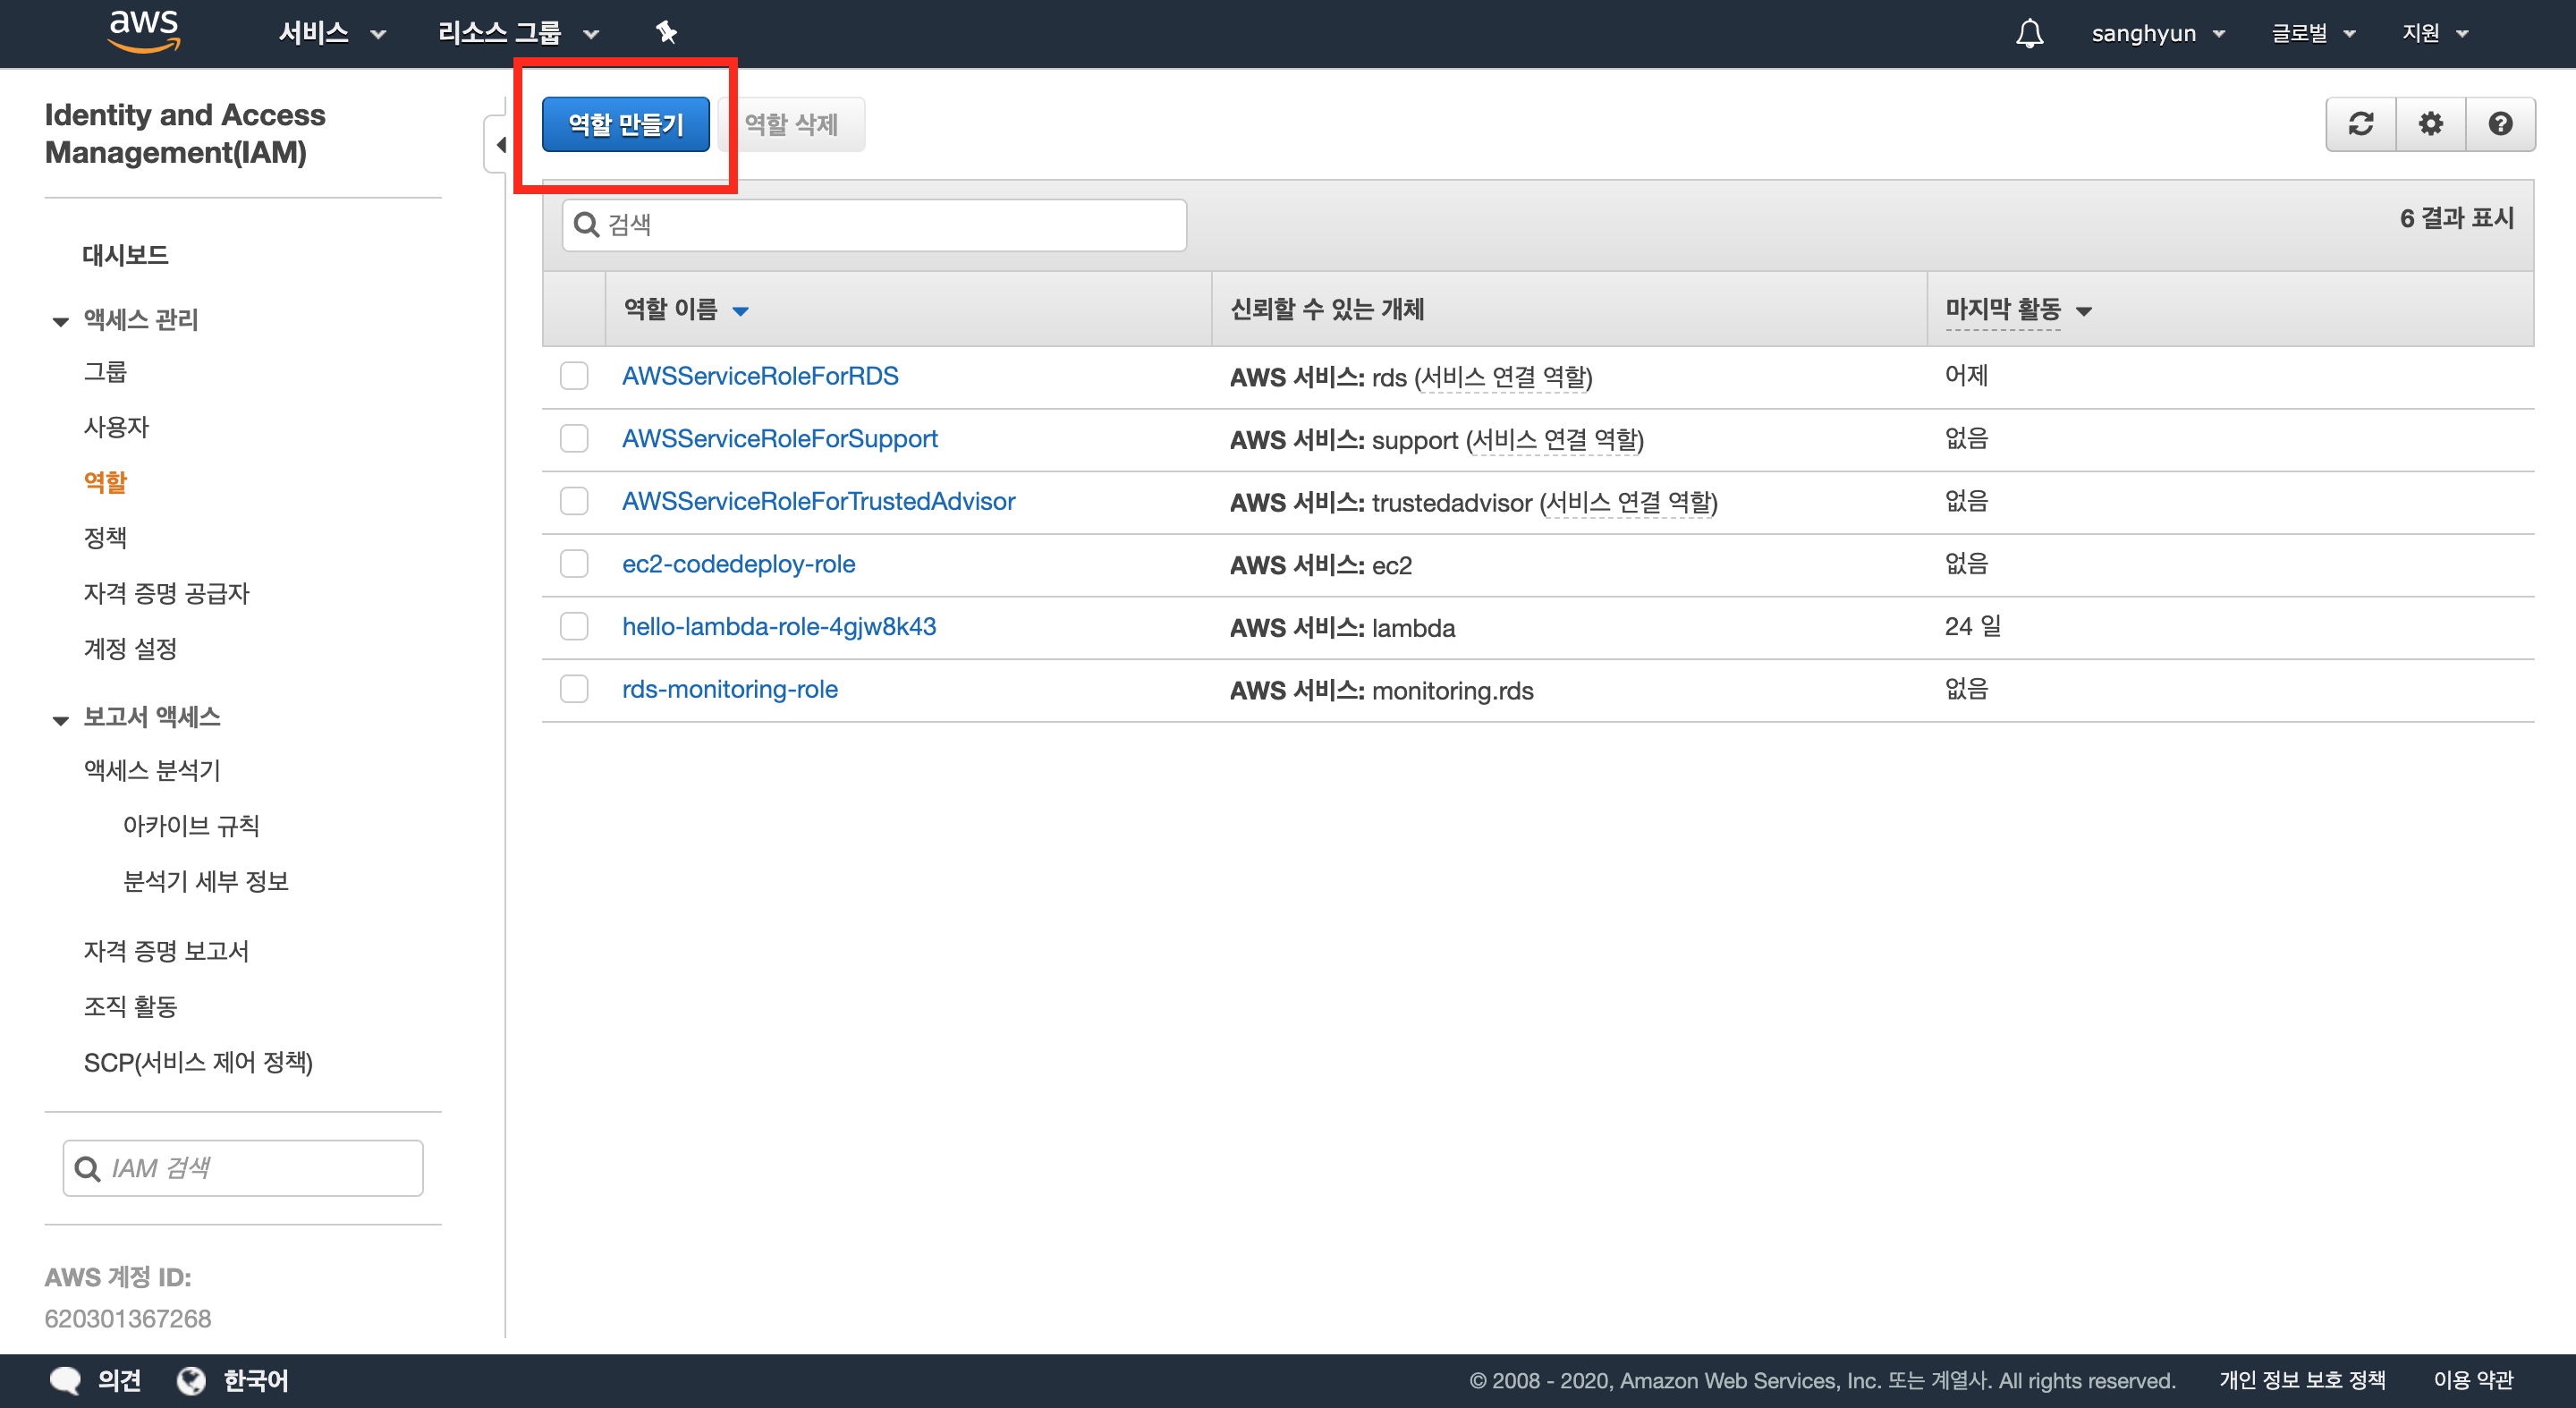
Task: Check the AWSServiceRoleForRDS row checkbox
Action: 574,376
